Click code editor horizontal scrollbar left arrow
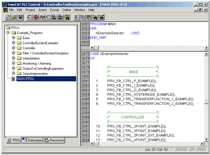 [92, 144]
